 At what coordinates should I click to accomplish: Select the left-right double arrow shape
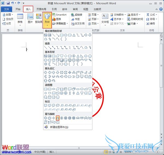62,72
